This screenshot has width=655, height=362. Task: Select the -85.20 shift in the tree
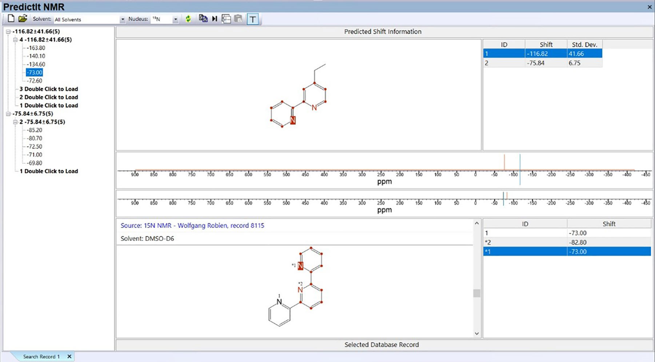coord(34,130)
